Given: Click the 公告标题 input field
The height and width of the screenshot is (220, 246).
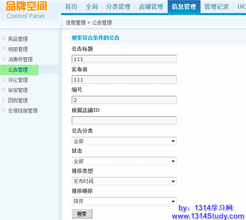Looking at the screenshot, I should click(124, 59).
